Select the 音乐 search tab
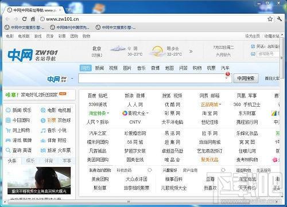Viewport: 287px width, 207px height. tap(141, 68)
